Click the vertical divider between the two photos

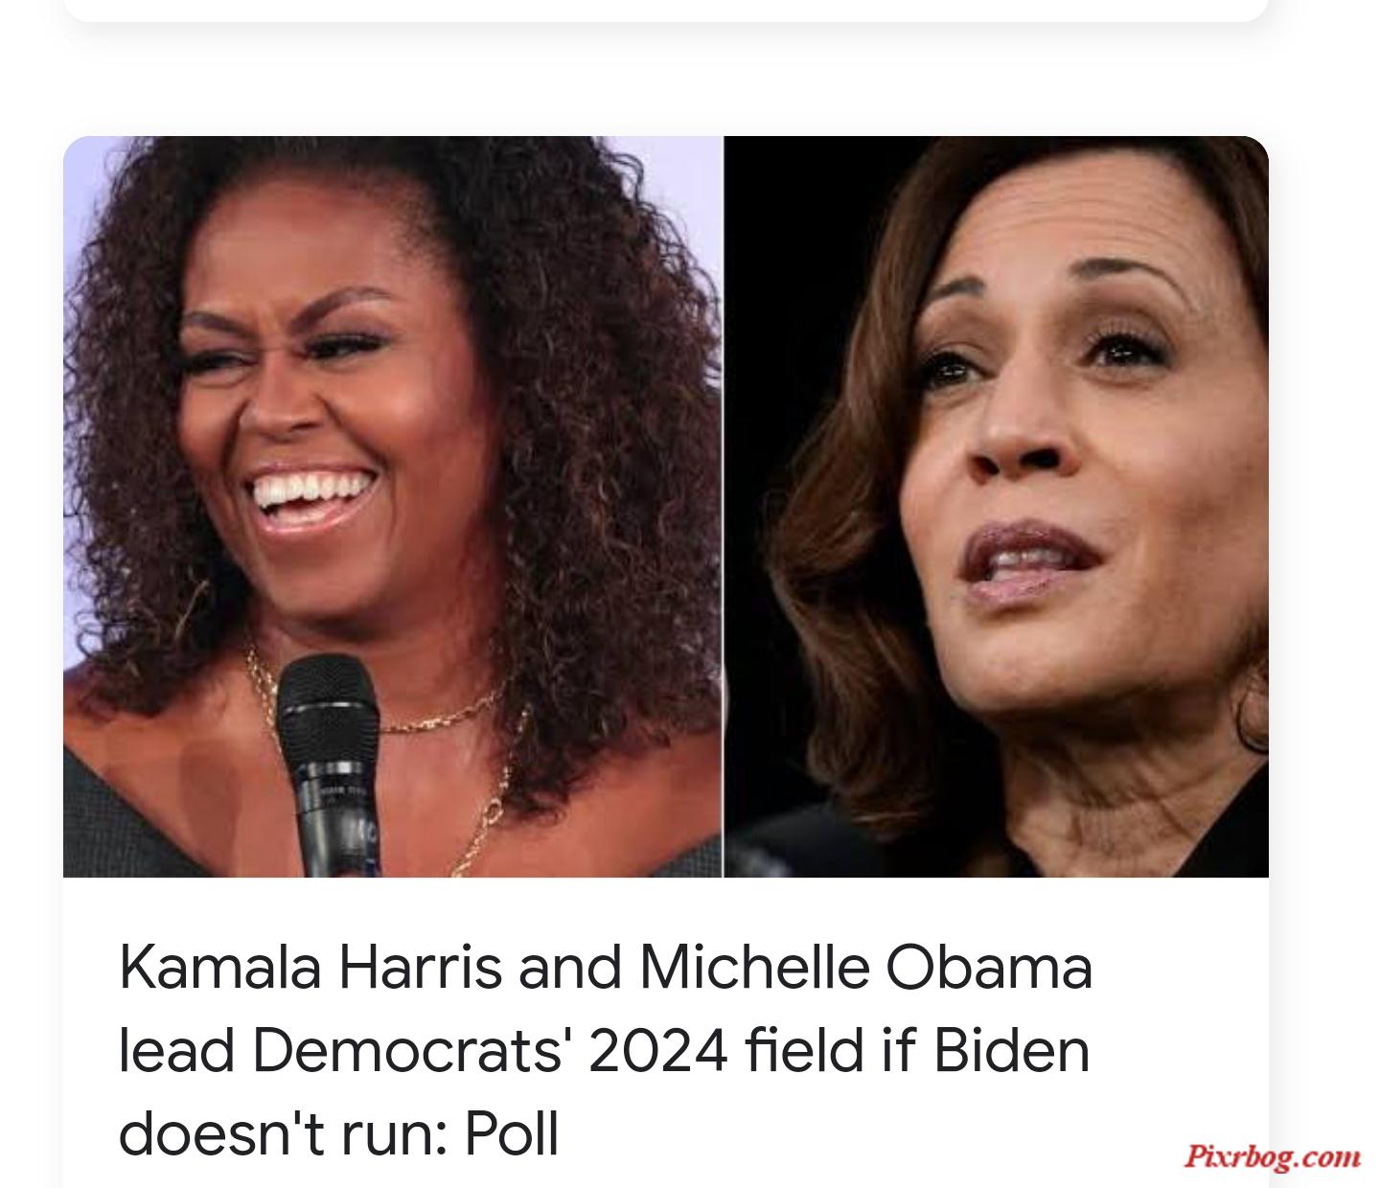click(724, 506)
